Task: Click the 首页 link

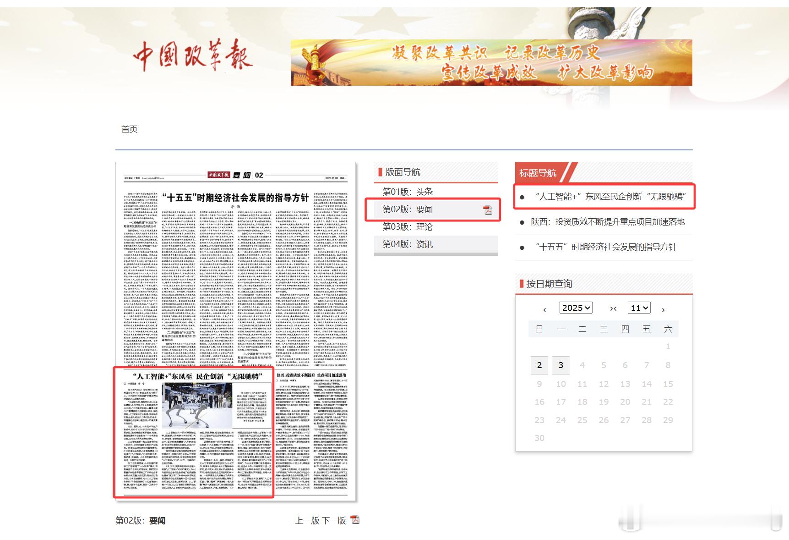Action: tap(130, 130)
